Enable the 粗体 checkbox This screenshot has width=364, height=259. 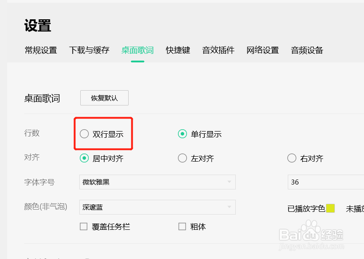coord(182,227)
